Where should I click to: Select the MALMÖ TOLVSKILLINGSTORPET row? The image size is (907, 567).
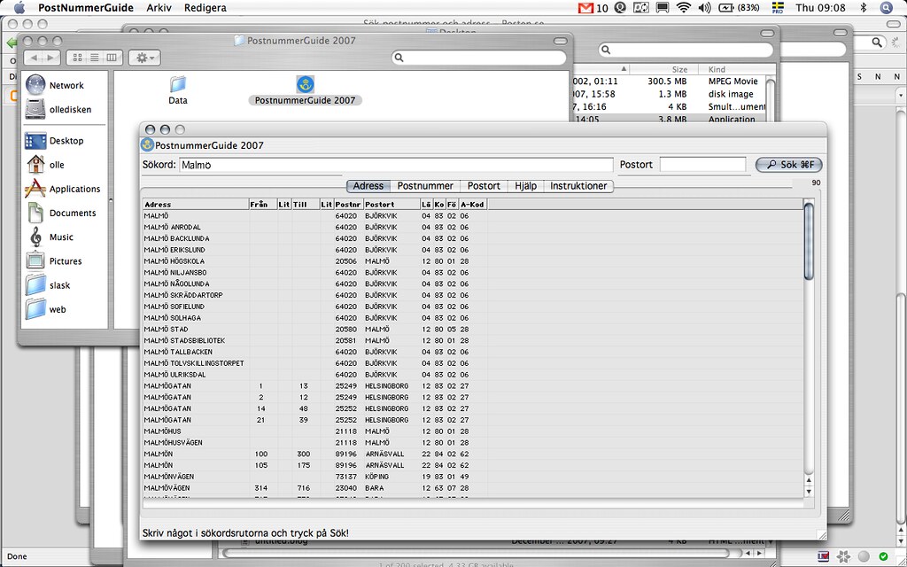click(x=473, y=363)
